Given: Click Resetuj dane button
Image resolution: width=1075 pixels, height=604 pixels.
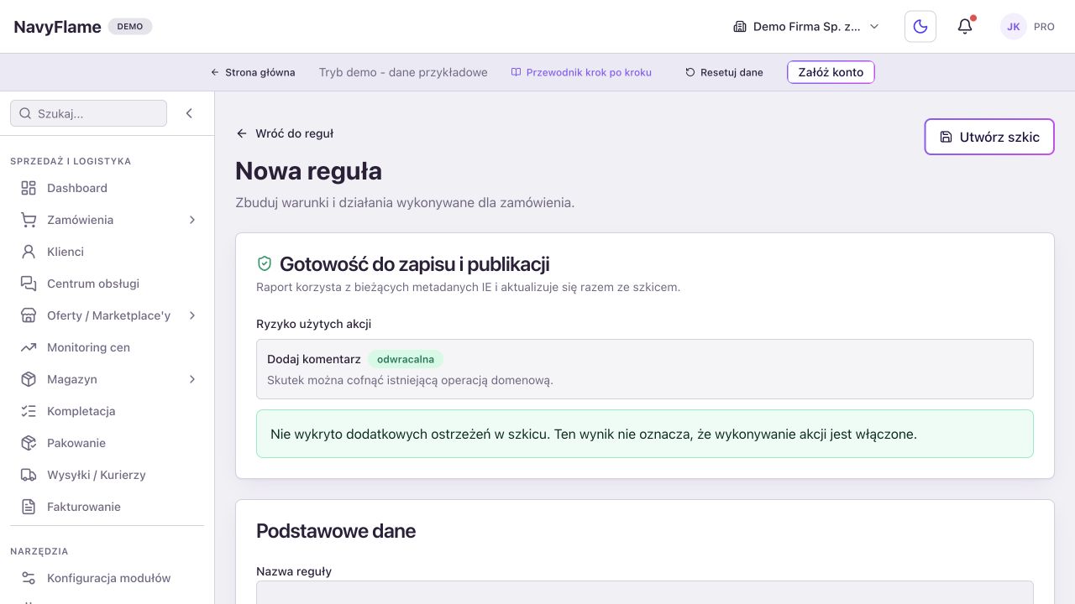Looking at the screenshot, I should coord(724,72).
